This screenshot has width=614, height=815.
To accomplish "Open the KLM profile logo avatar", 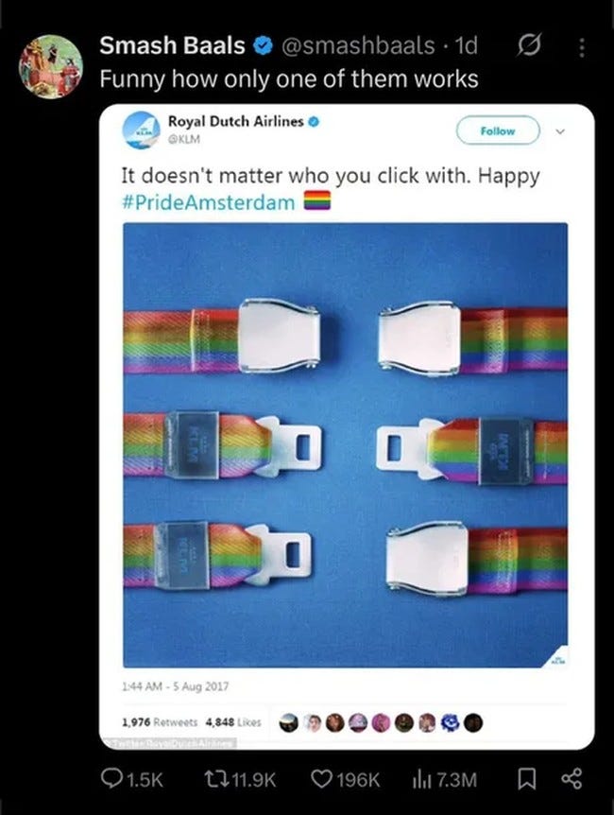I will (x=142, y=130).
